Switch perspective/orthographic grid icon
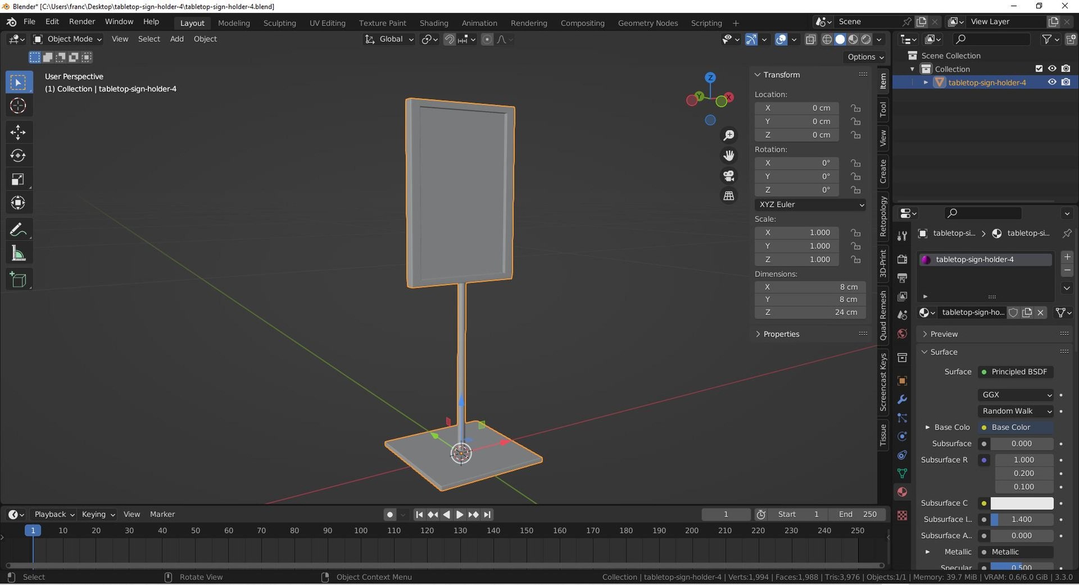The height and width of the screenshot is (585, 1079). pyautogui.click(x=729, y=196)
